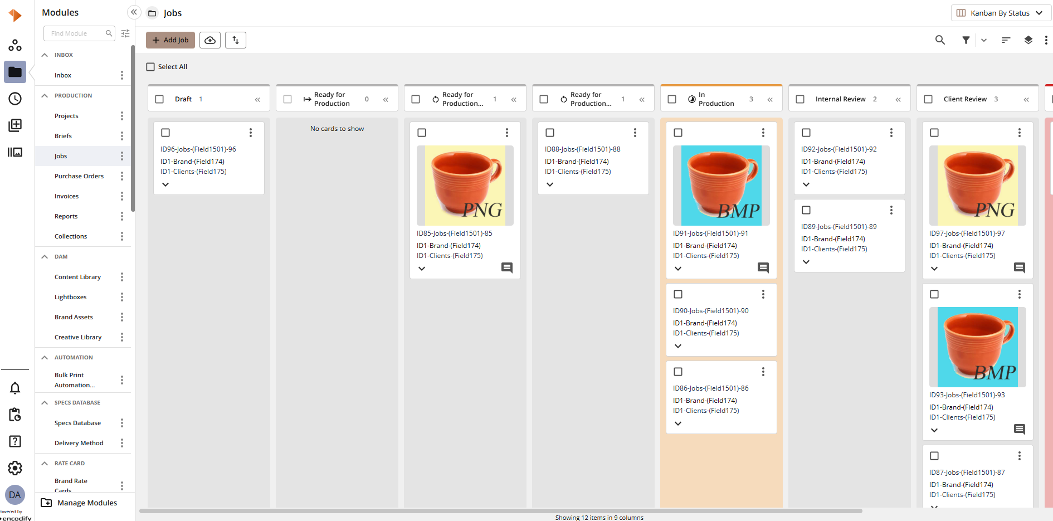Collapse the DAM section

(x=45, y=257)
